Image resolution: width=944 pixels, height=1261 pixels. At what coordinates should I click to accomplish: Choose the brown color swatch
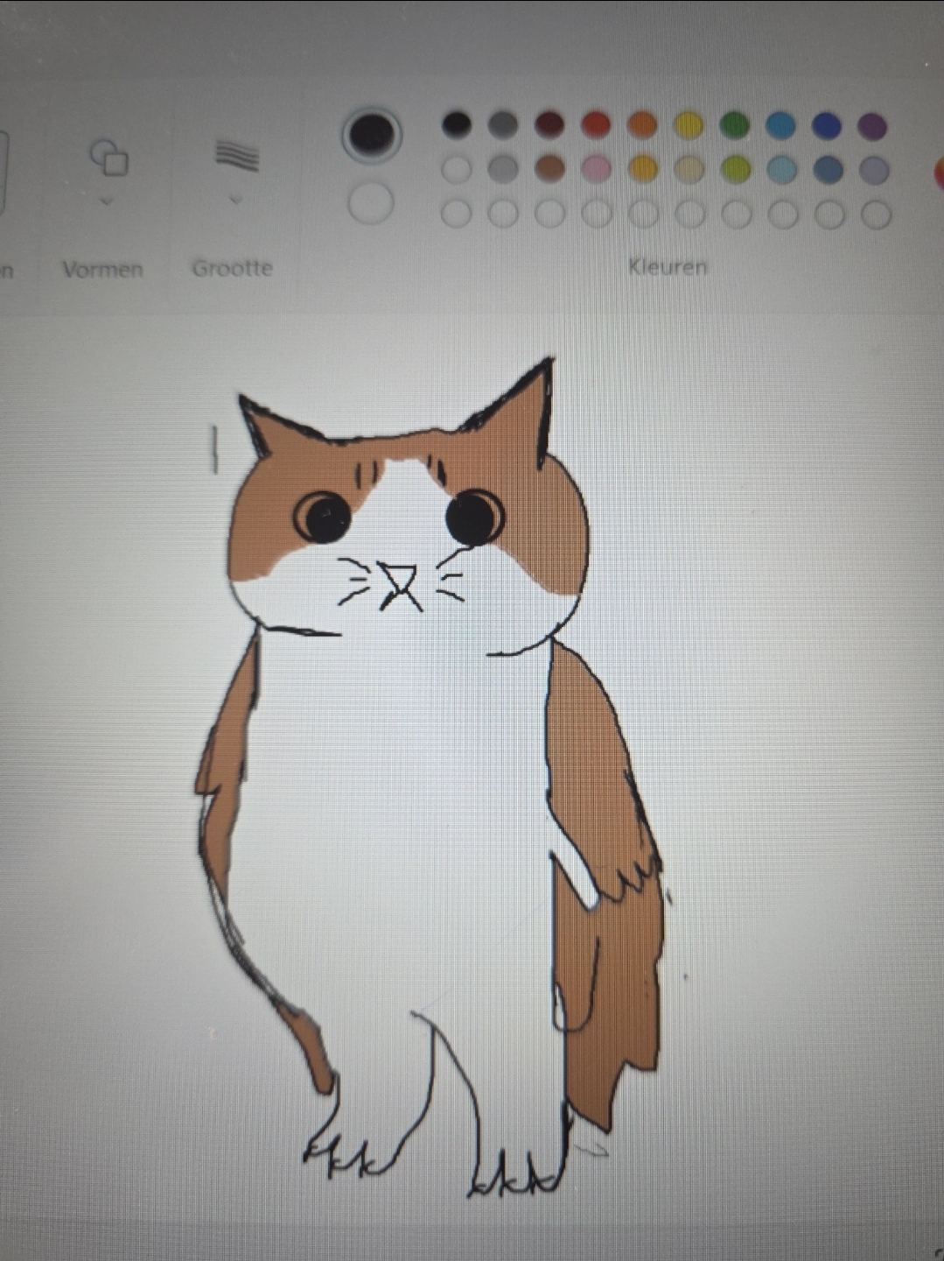click(549, 169)
